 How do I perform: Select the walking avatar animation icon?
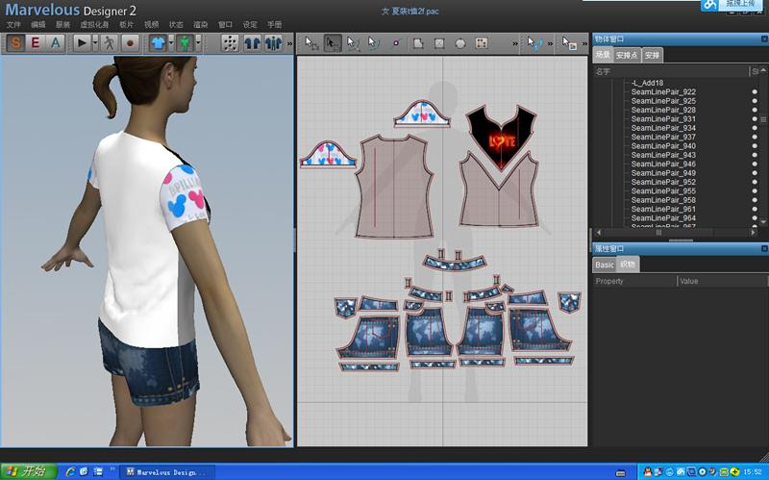110,43
